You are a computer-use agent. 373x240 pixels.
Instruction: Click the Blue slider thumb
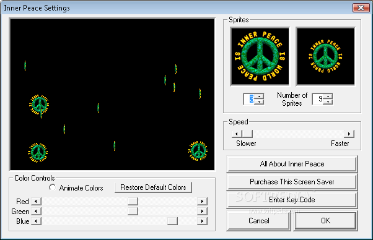click(x=172, y=221)
